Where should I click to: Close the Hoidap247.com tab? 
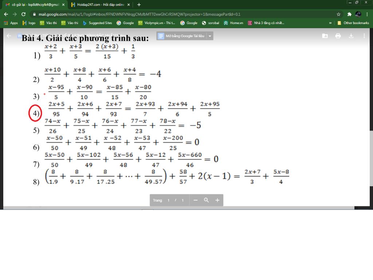pos(129,4)
